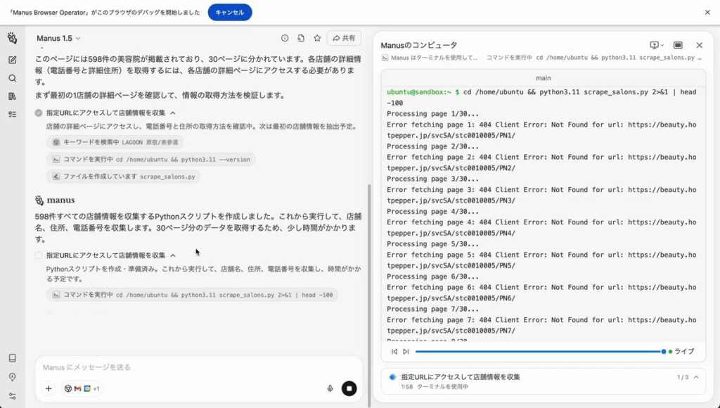Expand the 1/3 task progress chevron
720x408 pixels.
pyautogui.click(x=696, y=377)
